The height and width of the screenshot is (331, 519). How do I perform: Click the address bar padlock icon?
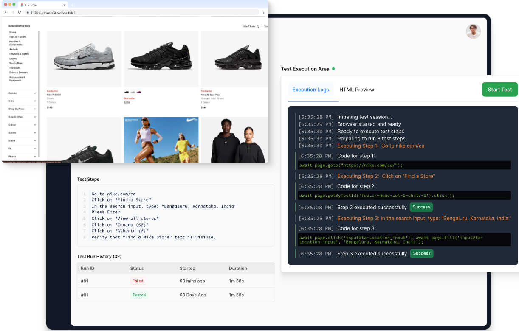coord(28,12)
